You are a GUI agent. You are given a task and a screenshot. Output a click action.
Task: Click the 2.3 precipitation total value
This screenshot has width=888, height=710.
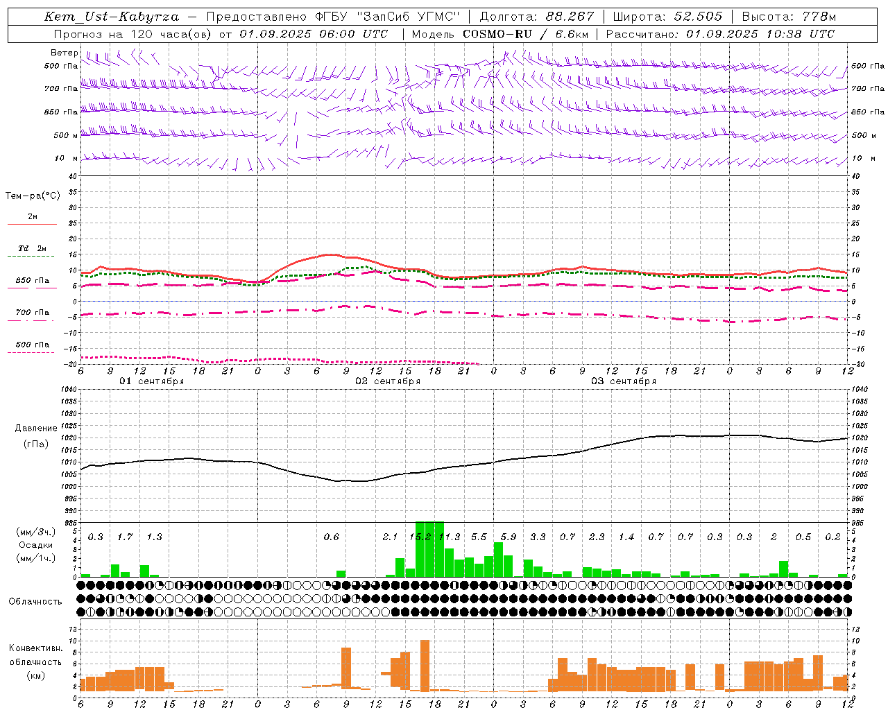(x=597, y=537)
